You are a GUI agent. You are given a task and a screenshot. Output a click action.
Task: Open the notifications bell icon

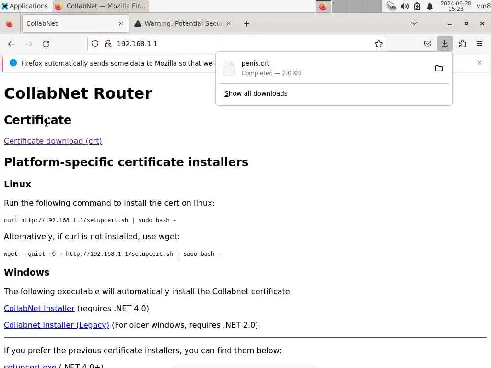pos(430,6)
